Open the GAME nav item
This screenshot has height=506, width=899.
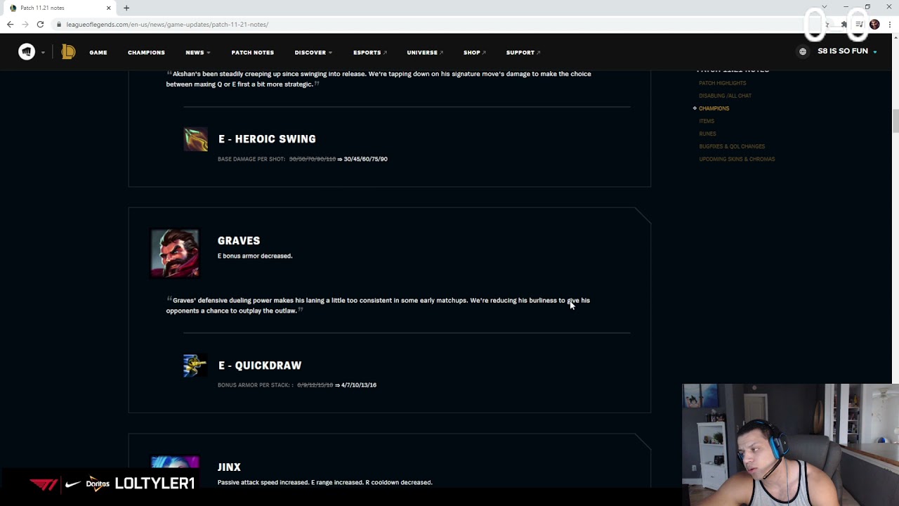tap(98, 53)
